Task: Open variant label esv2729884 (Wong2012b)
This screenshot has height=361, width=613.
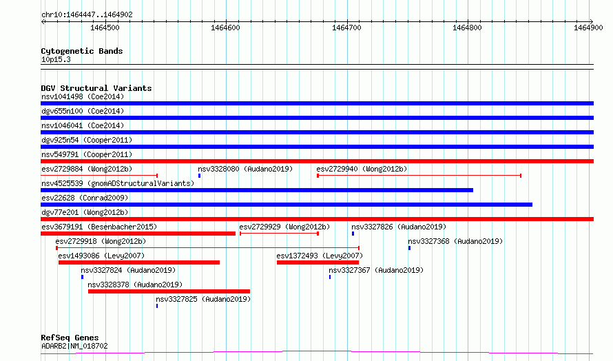Action: pyautogui.click(x=87, y=169)
